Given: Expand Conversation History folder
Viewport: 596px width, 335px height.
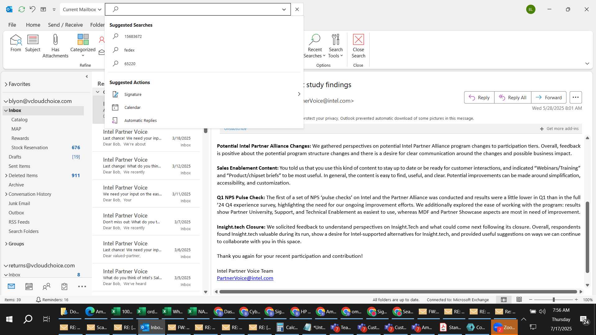Looking at the screenshot, I should pyautogui.click(x=6, y=194).
